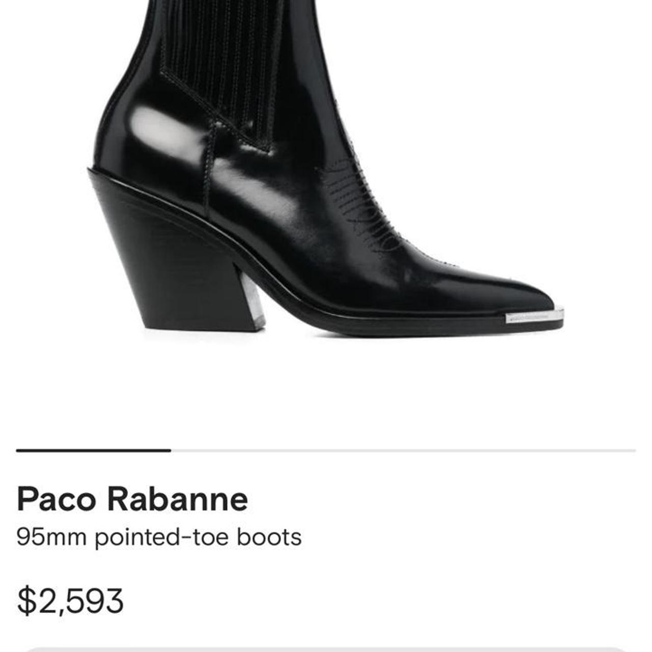Open the Paco Rabanne brand page

pos(132,502)
